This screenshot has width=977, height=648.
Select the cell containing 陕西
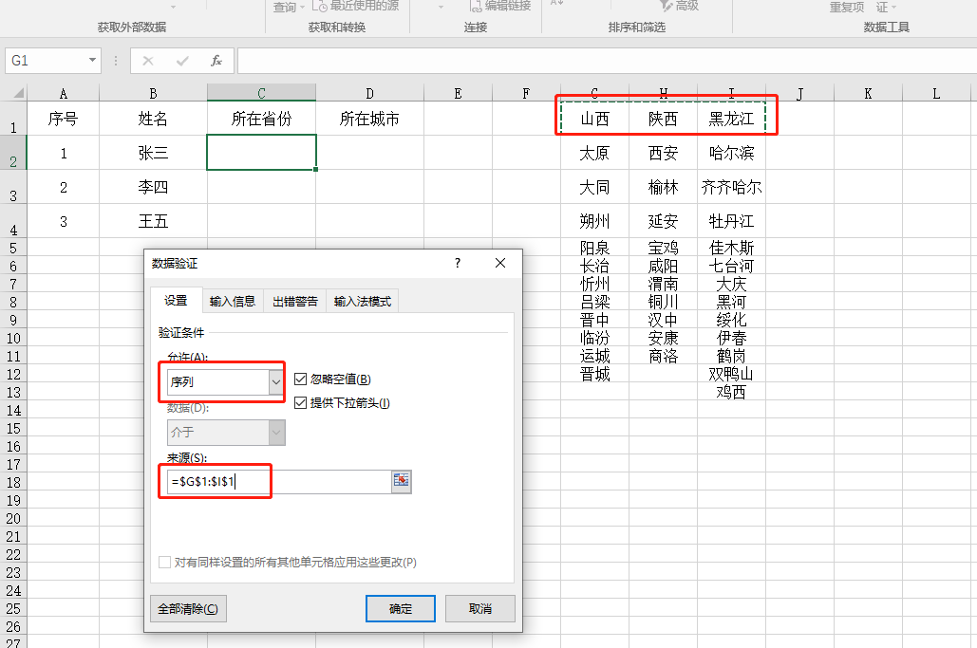663,119
